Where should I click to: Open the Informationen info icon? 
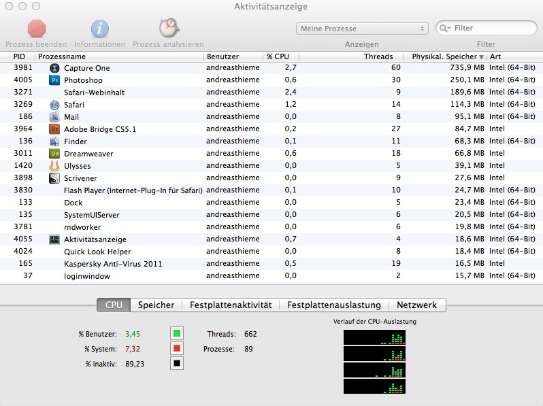point(100,29)
